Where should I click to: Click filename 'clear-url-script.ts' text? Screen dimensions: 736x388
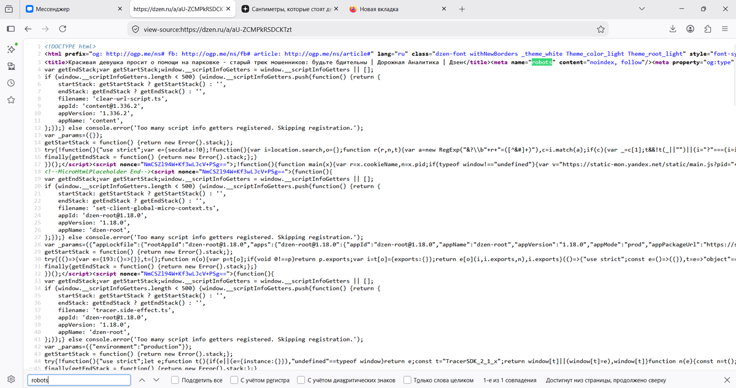pyautogui.click(x=113, y=98)
